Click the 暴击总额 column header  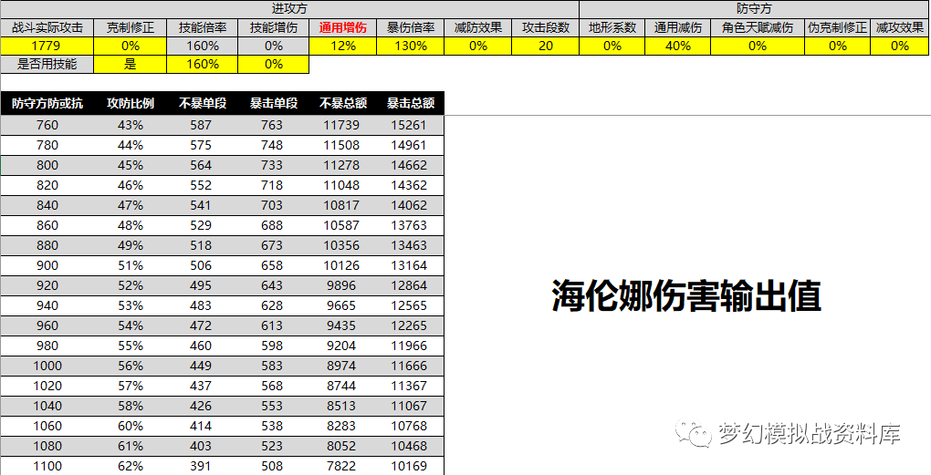(x=411, y=103)
